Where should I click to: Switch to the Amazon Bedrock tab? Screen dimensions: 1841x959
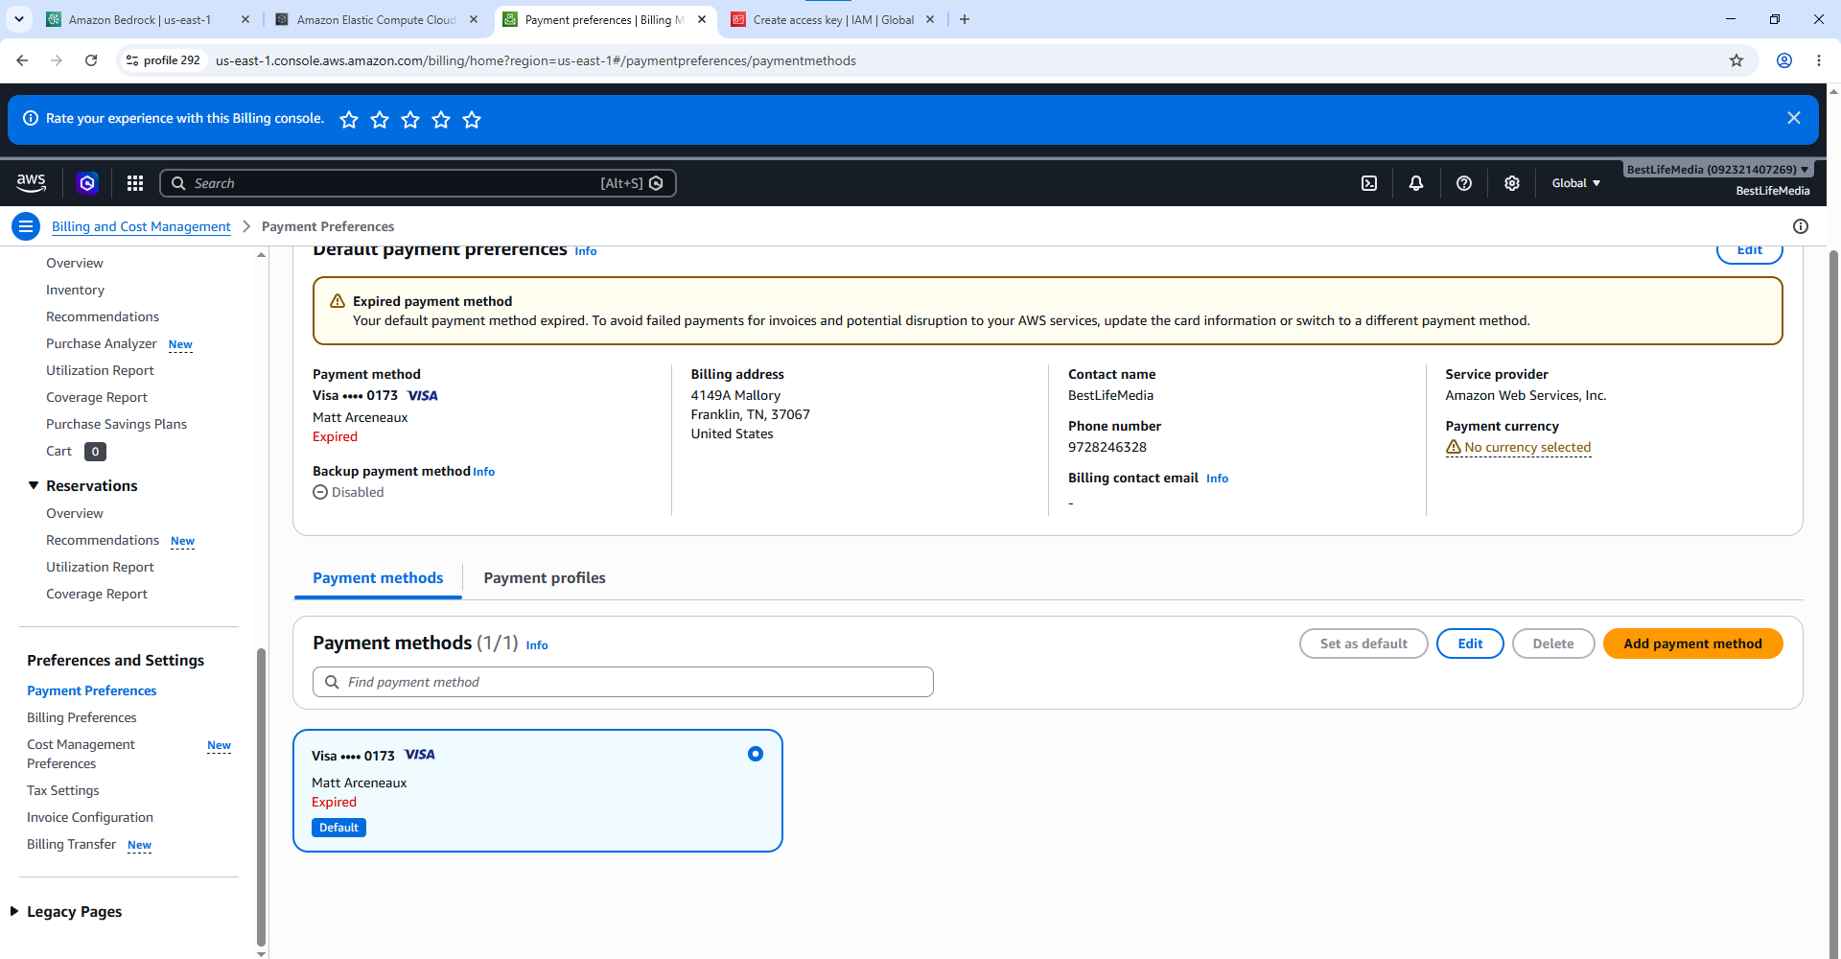(x=140, y=19)
